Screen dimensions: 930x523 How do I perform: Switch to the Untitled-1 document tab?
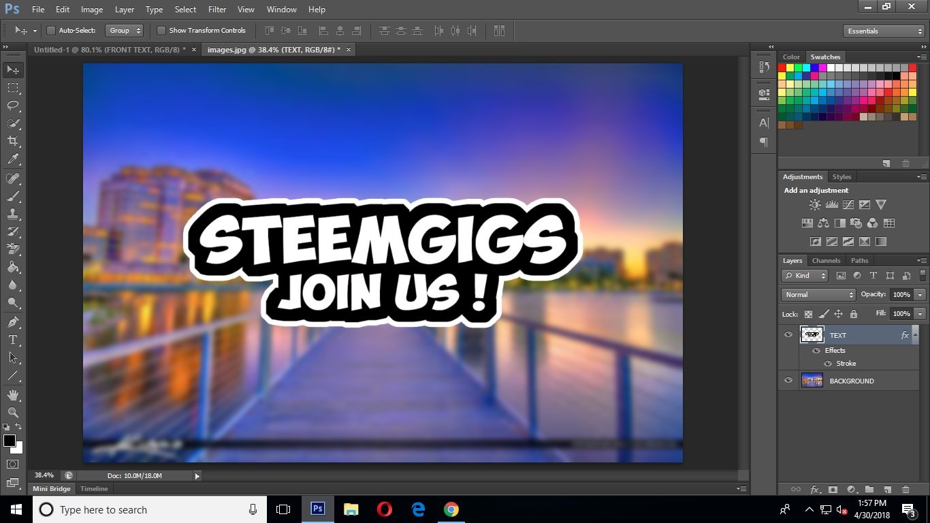click(x=110, y=50)
